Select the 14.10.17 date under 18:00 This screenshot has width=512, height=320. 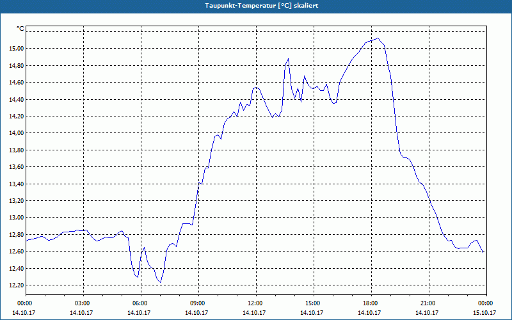[369, 313]
